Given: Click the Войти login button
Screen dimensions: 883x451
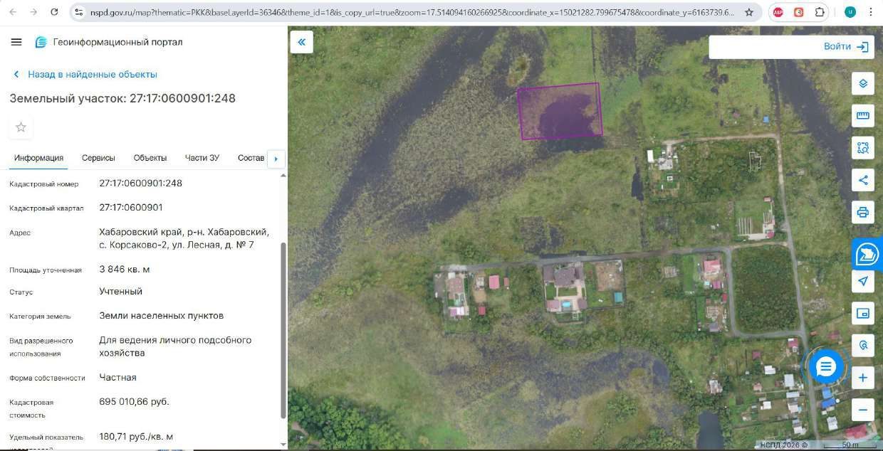Looking at the screenshot, I should coord(847,47).
